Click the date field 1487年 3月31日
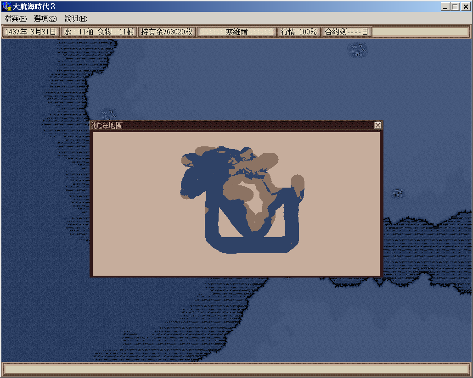This screenshot has height=378, width=473. pos(31,32)
